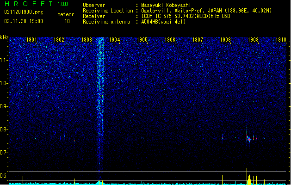Click the 1908 time marker
The width and height of the screenshot is (291, 185).
pyautogui.click(x=225, y=40)
